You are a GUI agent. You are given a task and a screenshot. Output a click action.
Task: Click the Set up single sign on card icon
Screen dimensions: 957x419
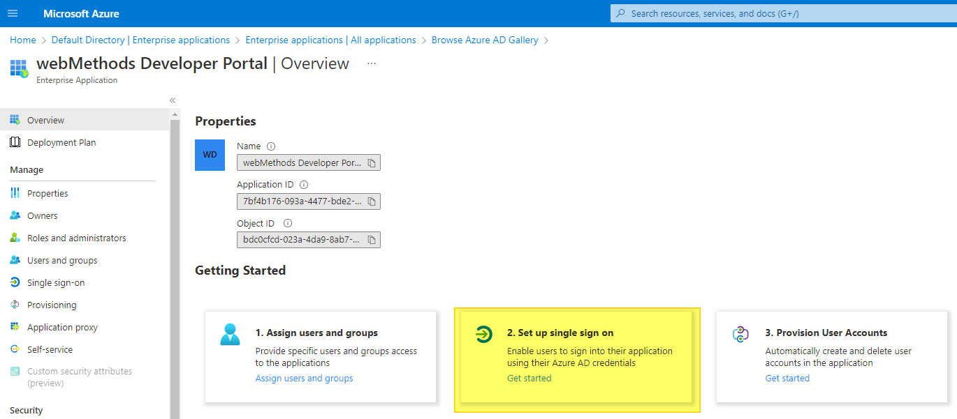[x=483, y=335]
